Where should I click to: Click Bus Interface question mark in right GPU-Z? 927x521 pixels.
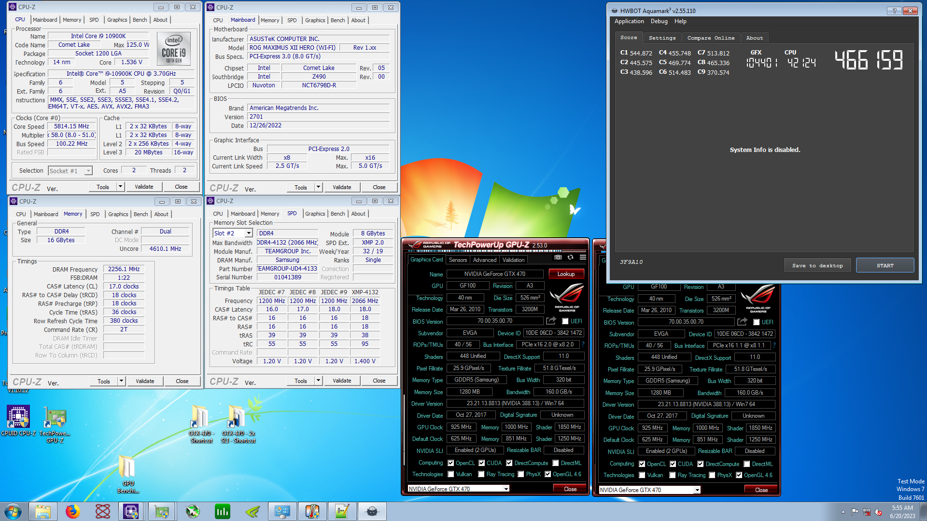pos(774,345)
